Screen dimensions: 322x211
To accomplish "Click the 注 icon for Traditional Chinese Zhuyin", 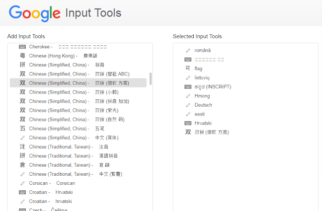I will click(x=22, y=147).
